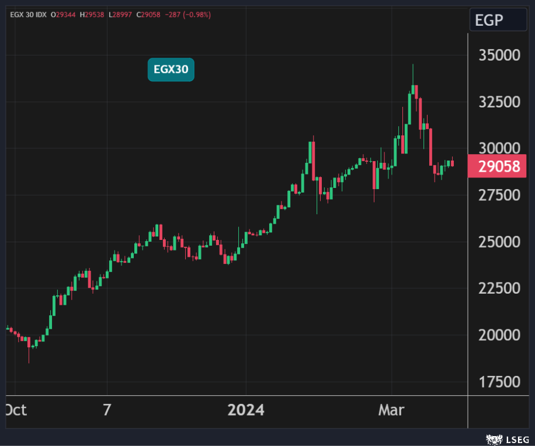This screenshot has height=446, width=535.
Task: Click the Oct label on time axis
Action: tap(16, 410)
